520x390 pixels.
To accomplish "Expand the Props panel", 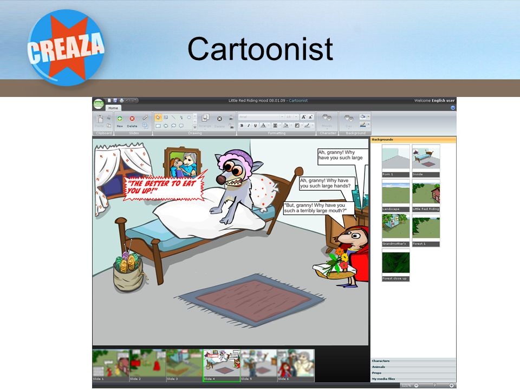I will [x=413, y=373].
